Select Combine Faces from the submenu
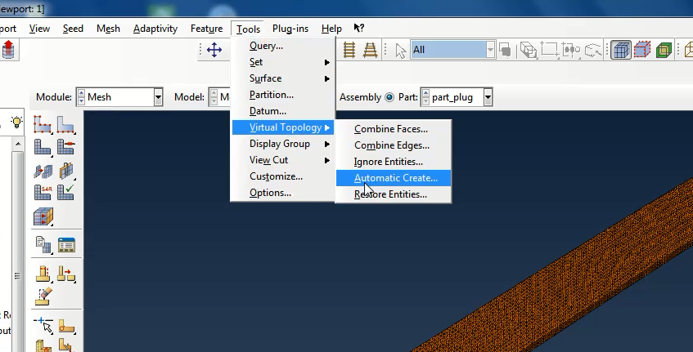Screen dimensions: 693x352 click(390, 129)
